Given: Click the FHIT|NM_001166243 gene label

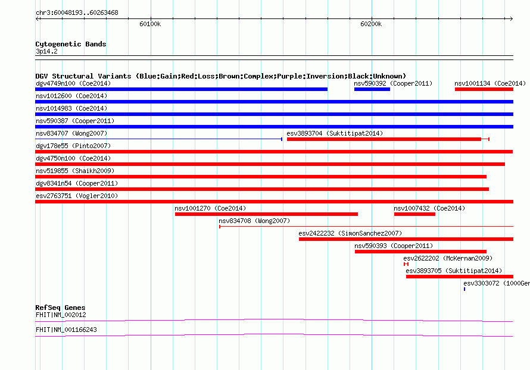Looking at the screenshot, I should (x=66, y=330).
